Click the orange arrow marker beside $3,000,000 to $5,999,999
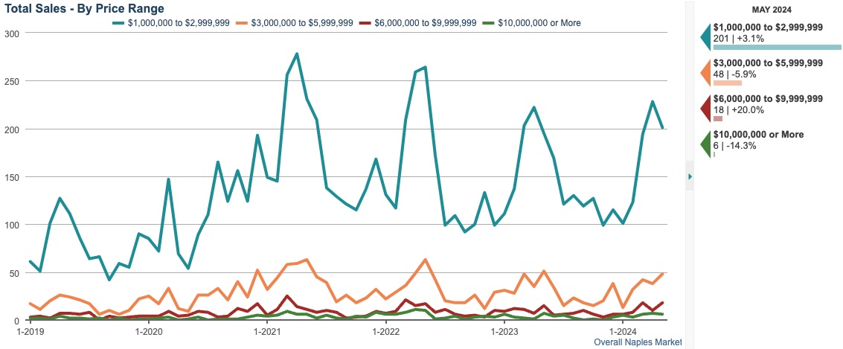 tap(705, 73)
